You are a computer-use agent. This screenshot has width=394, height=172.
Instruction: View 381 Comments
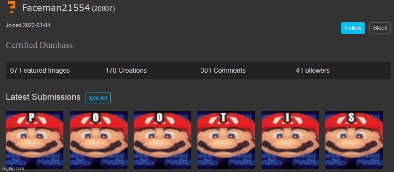click(x=223, y=70)
